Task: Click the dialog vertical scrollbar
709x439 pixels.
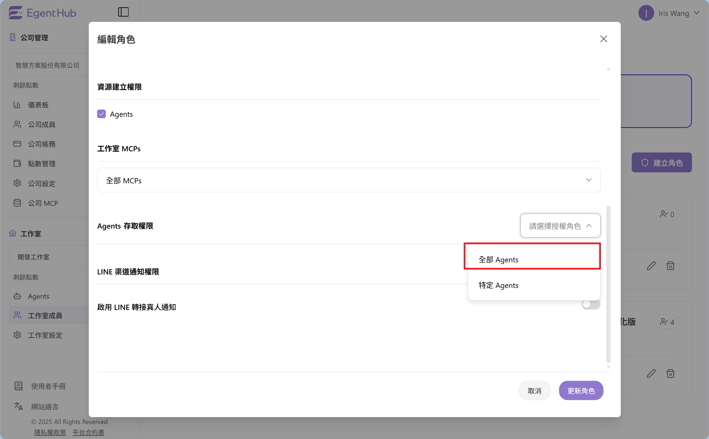Action: [x=608, y=284]
